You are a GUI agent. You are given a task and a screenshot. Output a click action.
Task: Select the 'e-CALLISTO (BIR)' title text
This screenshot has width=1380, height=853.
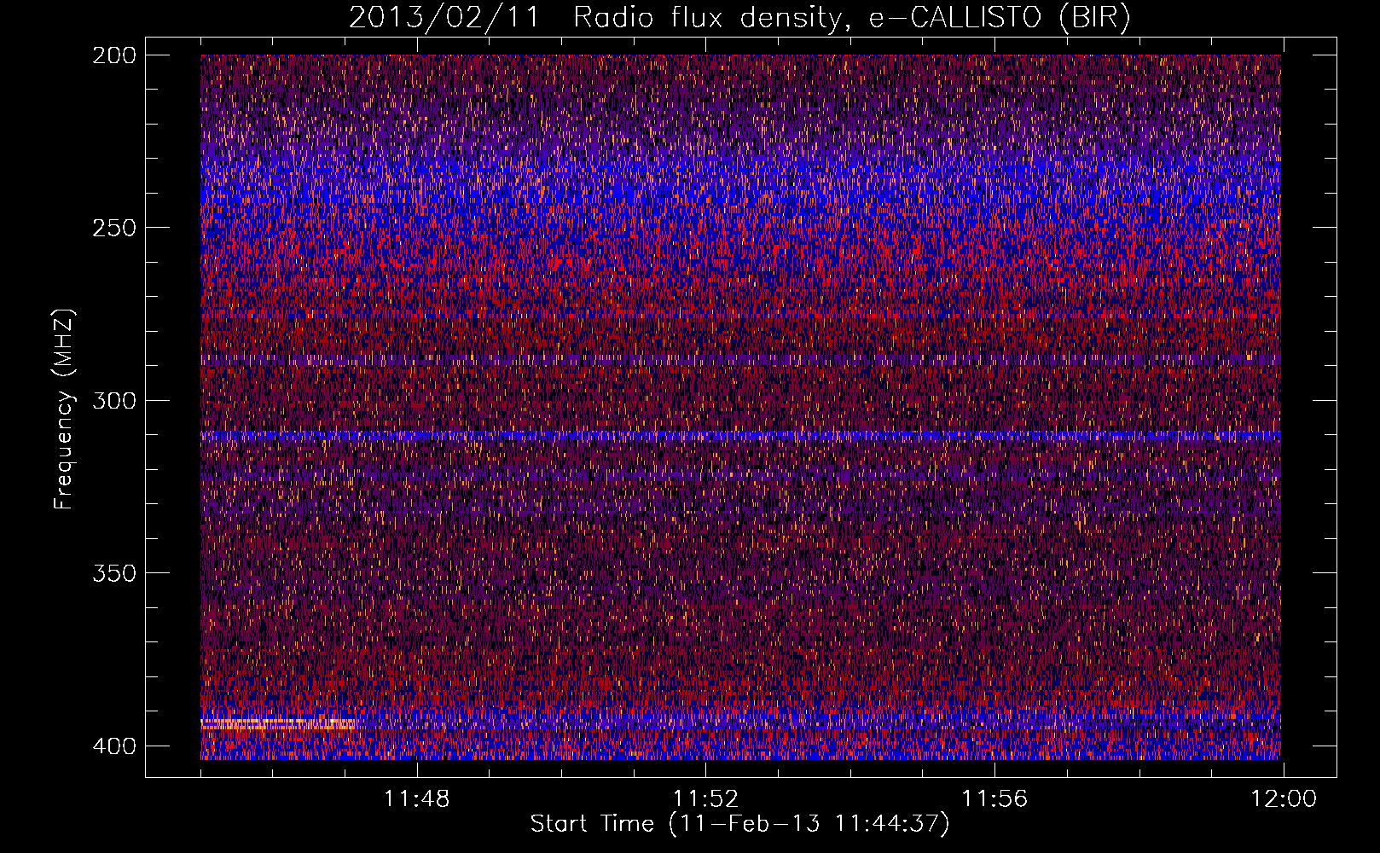(x=1000, y=18)
